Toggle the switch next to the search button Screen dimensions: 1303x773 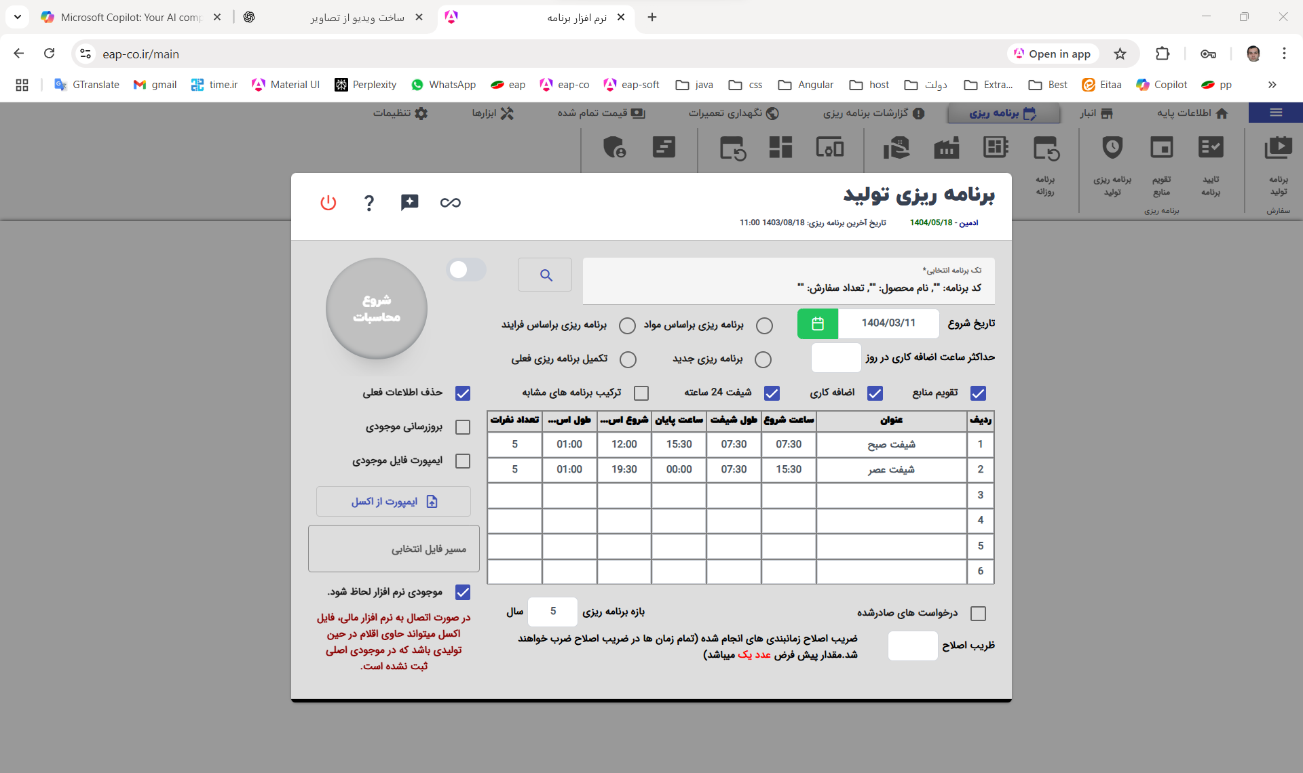pyautogui.click(x=466, y=270)
